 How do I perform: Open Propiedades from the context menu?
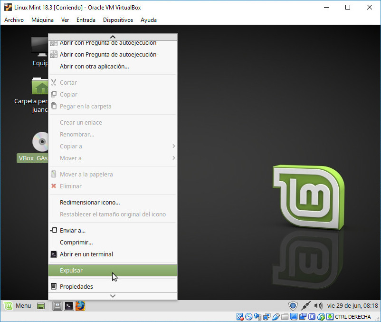pos(113,286)
